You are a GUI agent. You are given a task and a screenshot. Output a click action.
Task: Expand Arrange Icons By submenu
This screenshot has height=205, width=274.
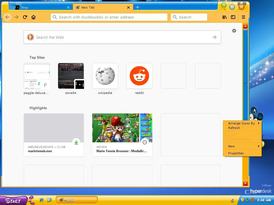(x=242, y=123)
